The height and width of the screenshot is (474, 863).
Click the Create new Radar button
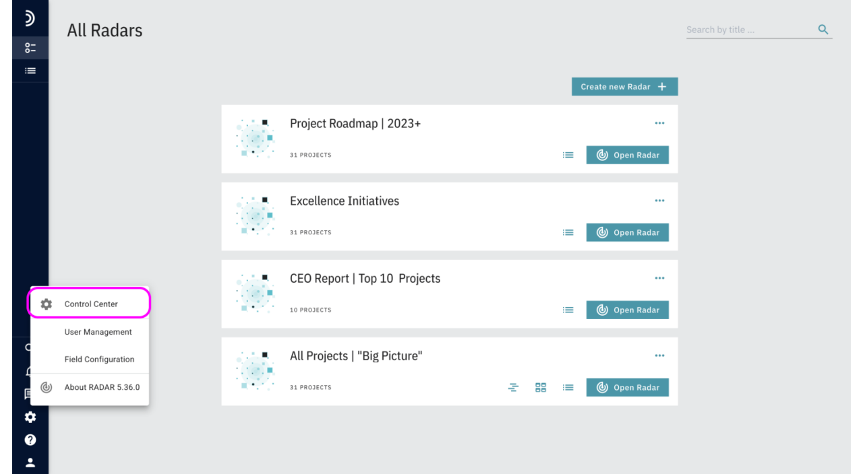624,86
